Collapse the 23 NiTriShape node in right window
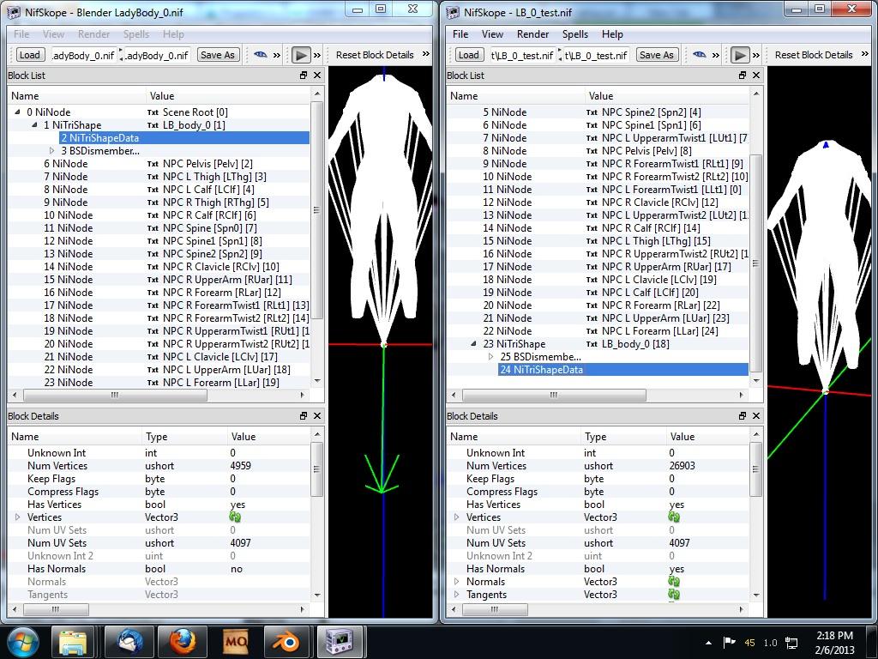The height and width of the screenshot is (659, 878). (x=473, y=344)
